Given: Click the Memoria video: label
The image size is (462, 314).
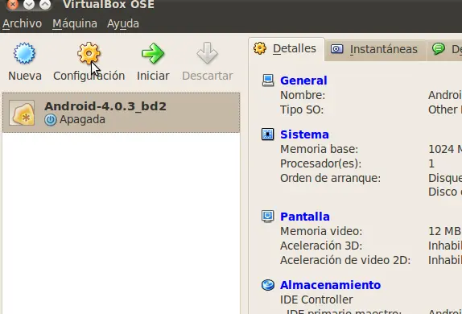Looking at the screenshot, I should click(x=321, y=231).
